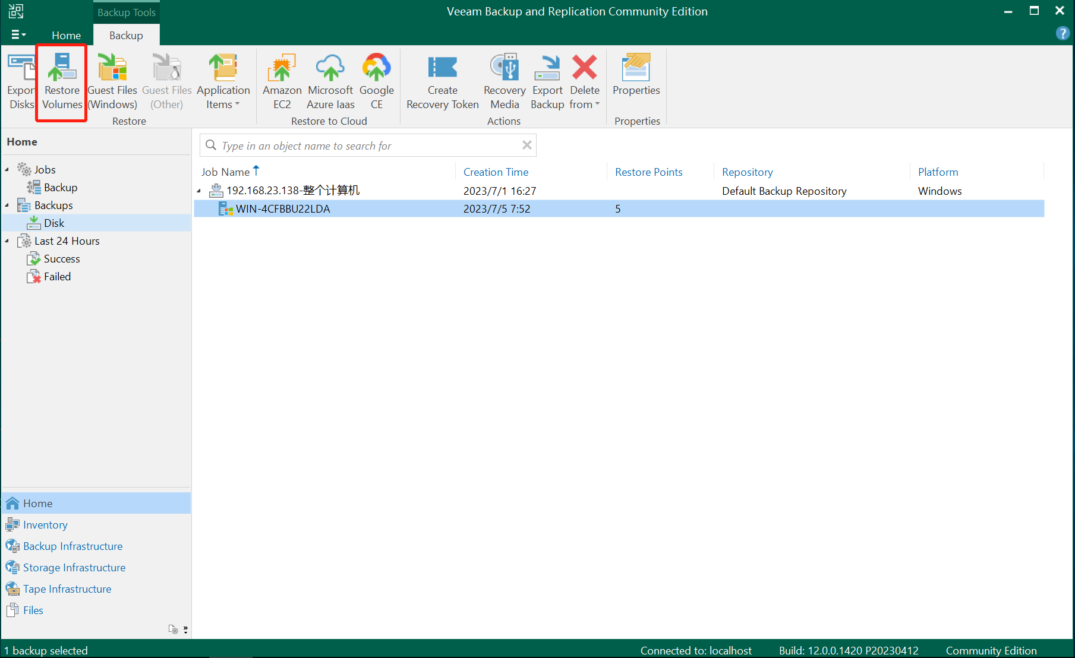Sort by the Repository column header

(748, 172)
